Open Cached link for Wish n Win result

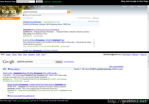[27, 81]
